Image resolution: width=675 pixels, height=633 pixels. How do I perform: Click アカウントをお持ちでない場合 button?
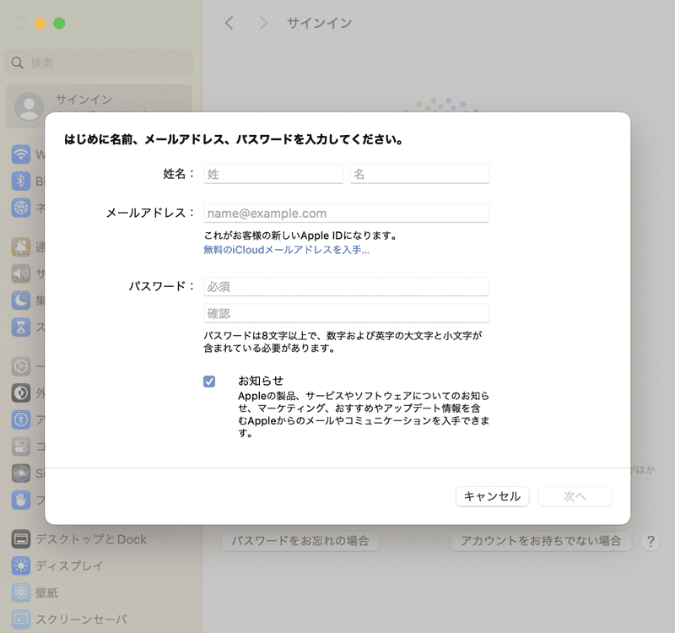(541, 541)
